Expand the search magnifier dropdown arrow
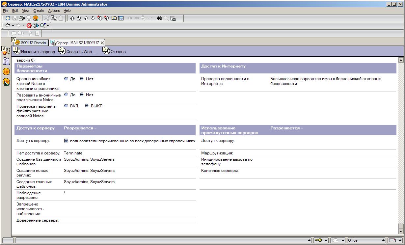This screenshot has width=405, height=245. [x=48, y=26]
